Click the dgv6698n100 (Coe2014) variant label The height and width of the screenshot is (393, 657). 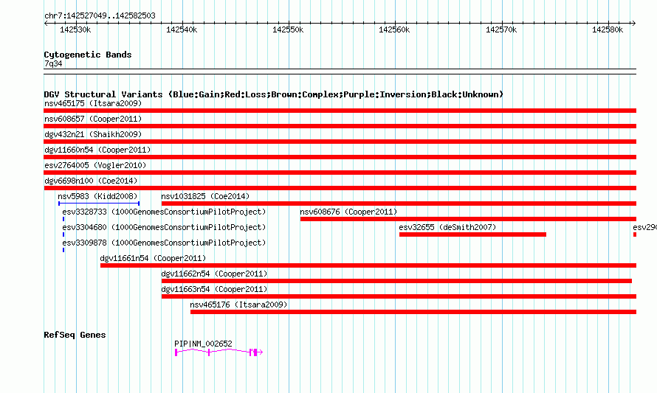pyautogui.click(x=91, y=181)
